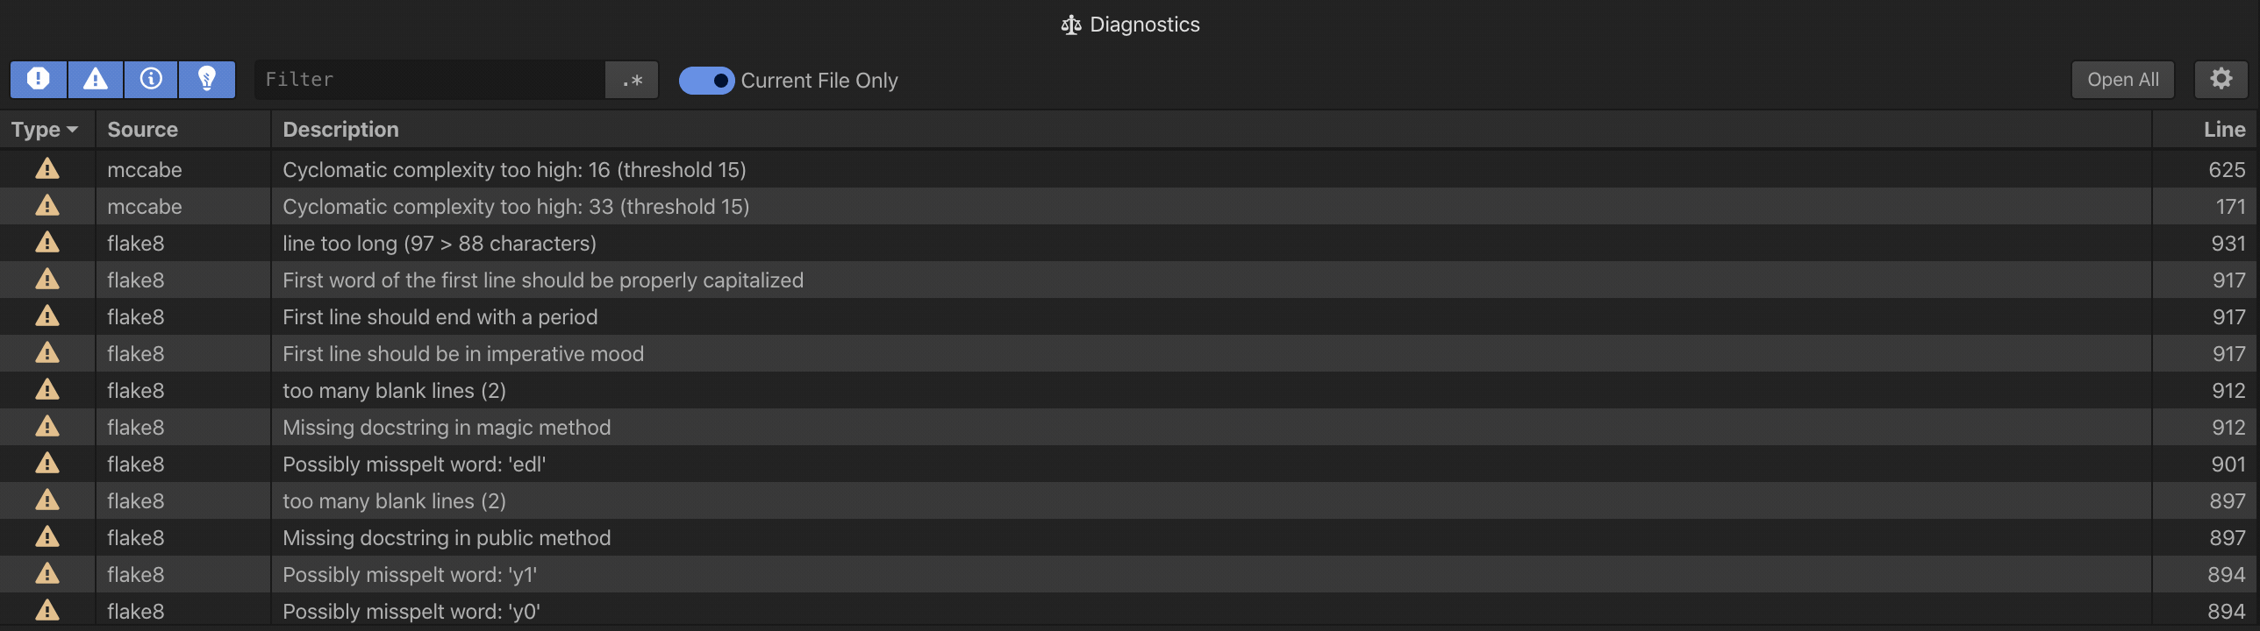2260x631 pixels.
Task: Open line too long (97 > 88) diagnostic
Action: (x=439, y=244)
